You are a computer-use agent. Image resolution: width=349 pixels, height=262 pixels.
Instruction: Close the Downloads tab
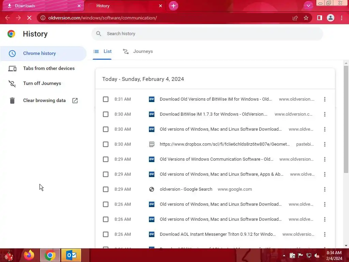point(79,6)
